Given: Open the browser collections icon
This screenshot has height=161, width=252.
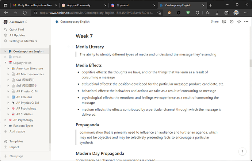Looking at the screenshot, I should (226, 13).
